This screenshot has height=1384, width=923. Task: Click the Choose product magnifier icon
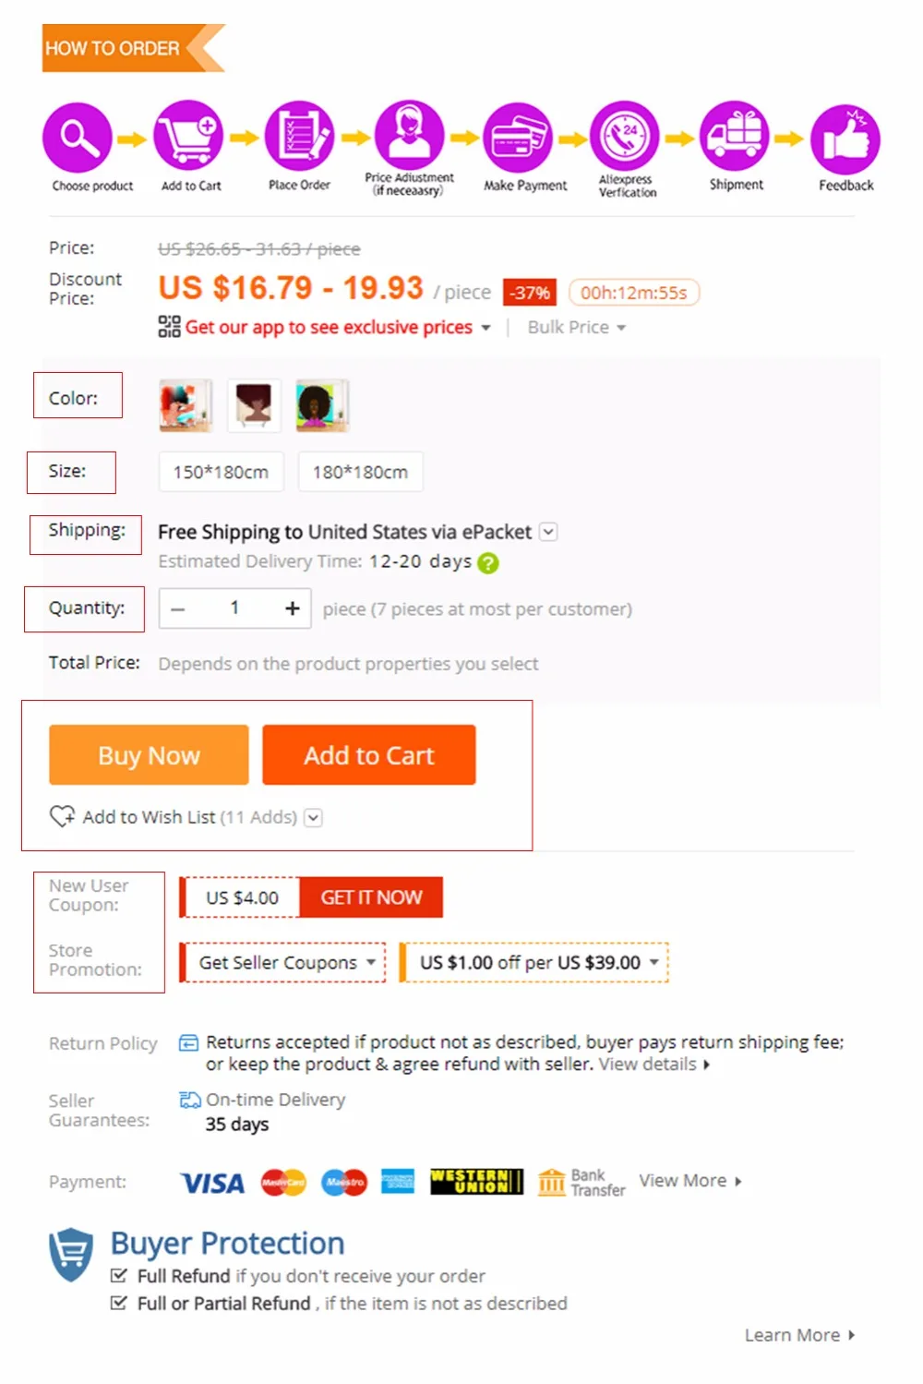click(x=78, y=138)
